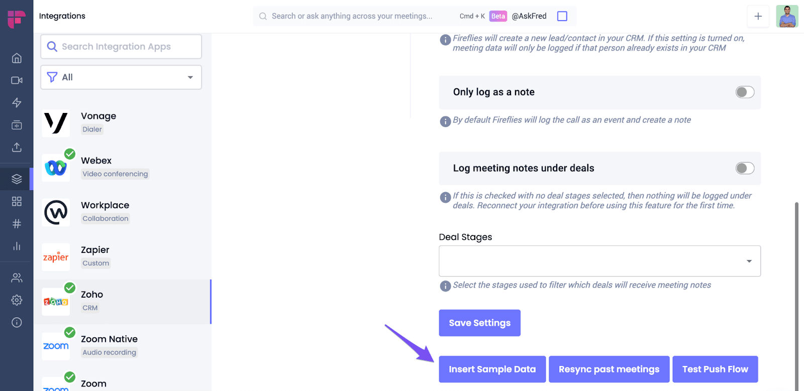The width and height of the screenshot is (804, 391).
Task: Select Vonage Dialer integration
Action: pyautogui.click(x=122, y=122)
